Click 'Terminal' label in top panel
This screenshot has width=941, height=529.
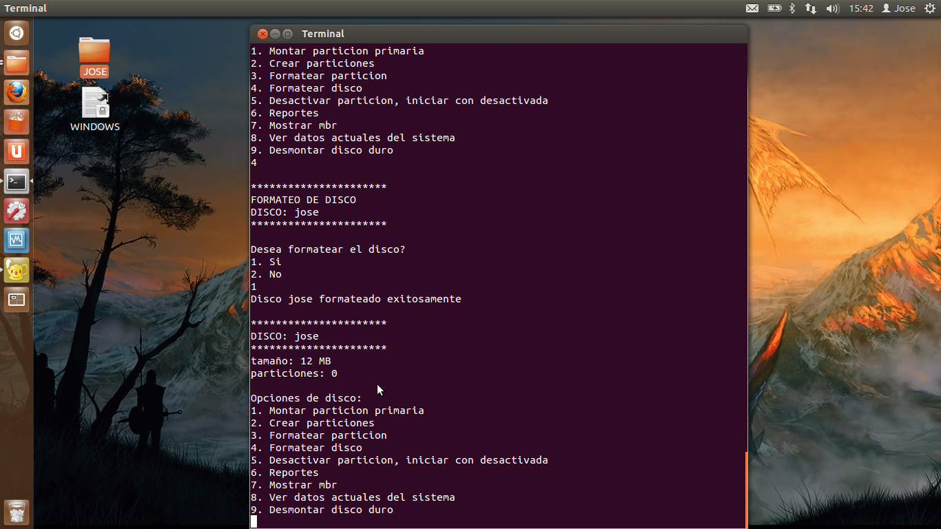[25, 8]
